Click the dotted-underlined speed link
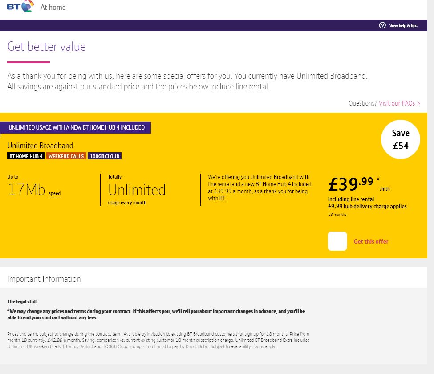The width and height of the screenshot is (434, 374). tap(54, 194)
